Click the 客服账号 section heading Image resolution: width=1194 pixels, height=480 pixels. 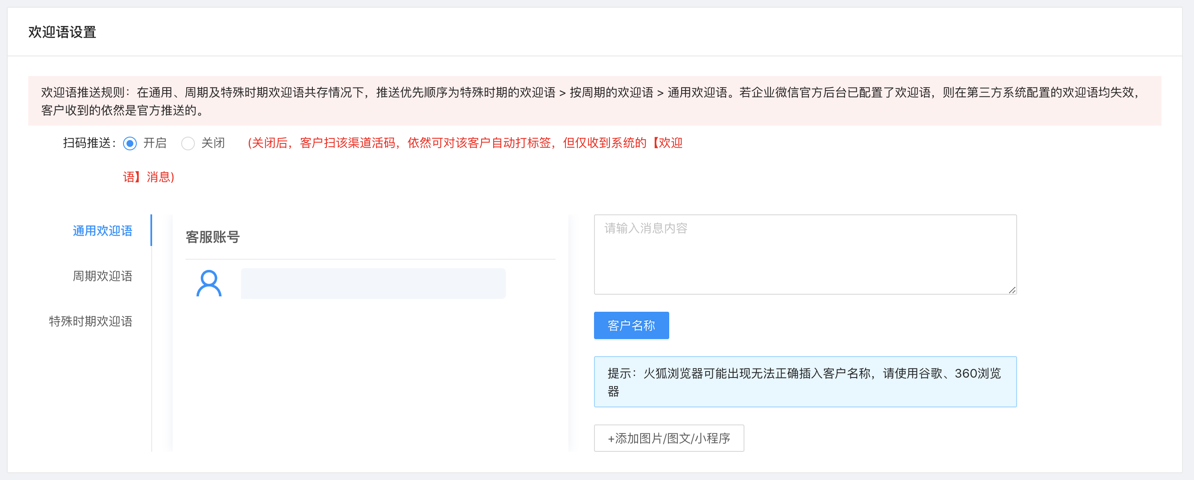(x=212, y=237)
